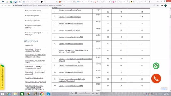171x96 pixels.
Task: Close the Дзен tab
Action: pos(56,2)
